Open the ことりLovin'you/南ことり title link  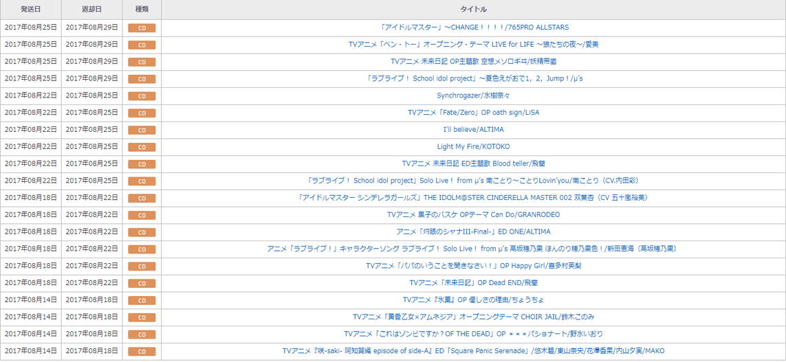[x=473, y=180]
